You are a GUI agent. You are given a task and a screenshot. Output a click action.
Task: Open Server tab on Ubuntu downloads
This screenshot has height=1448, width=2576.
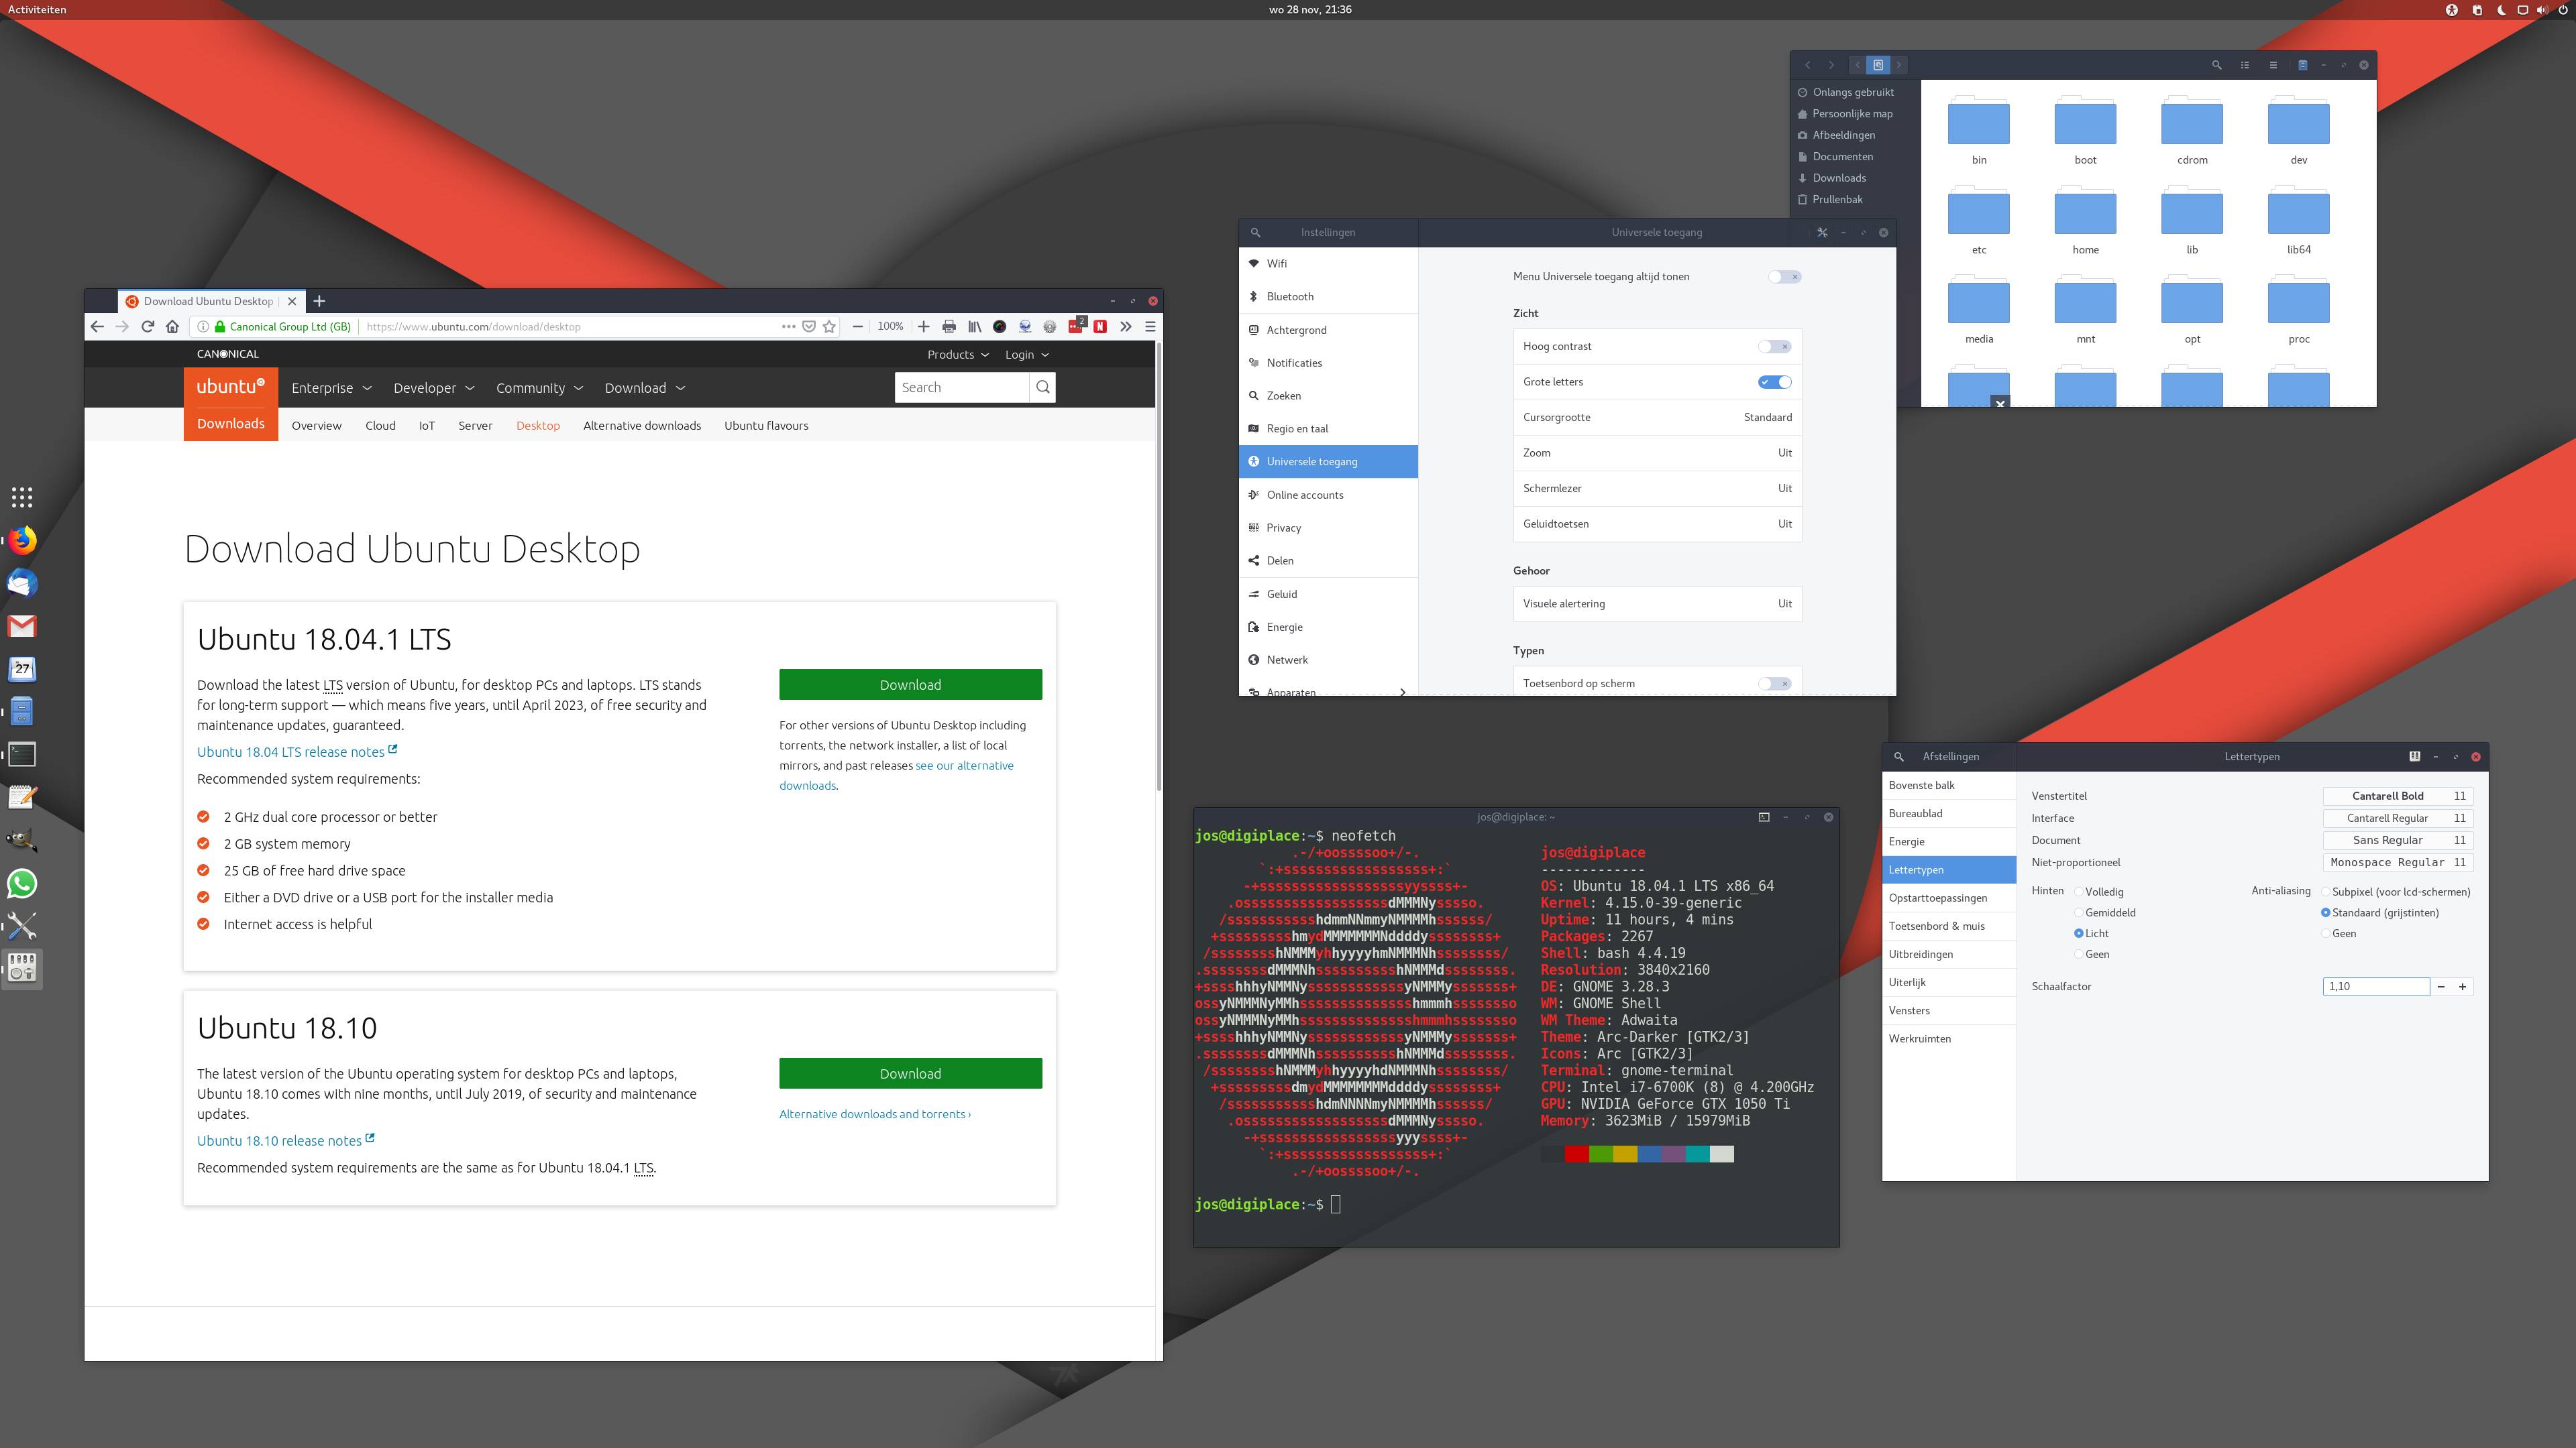click(475, 426)
